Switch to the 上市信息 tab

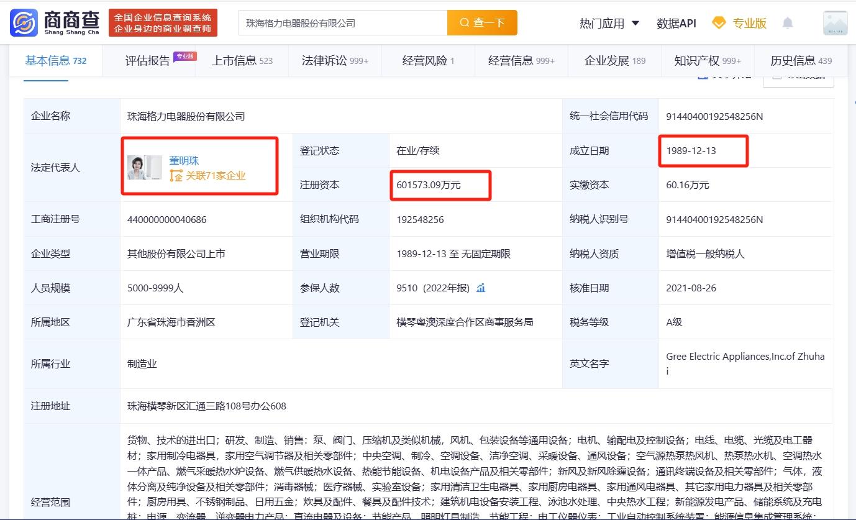(x=242, y=60)
